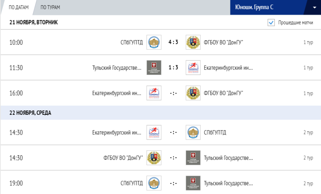Click ДонГУ crest in 10:00 match

[193, 42]
